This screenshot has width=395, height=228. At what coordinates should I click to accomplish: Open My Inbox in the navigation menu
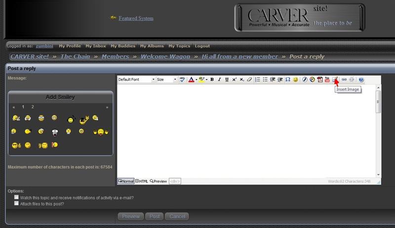tap(95, 46)
